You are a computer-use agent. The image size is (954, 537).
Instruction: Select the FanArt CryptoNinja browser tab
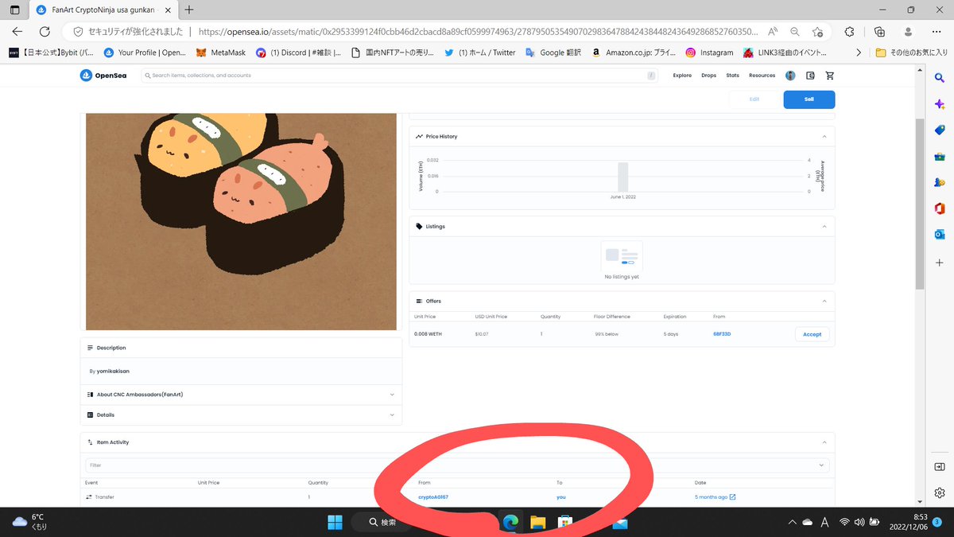[x=102, y=10]
